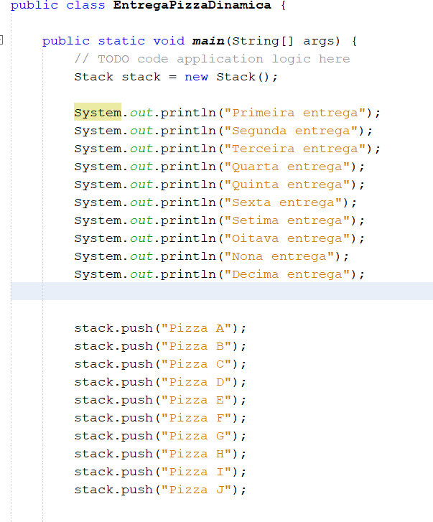Click stack.push on the Pizza C line
Viewport: 433px width, 522px height.
click(x=113, y=365)
